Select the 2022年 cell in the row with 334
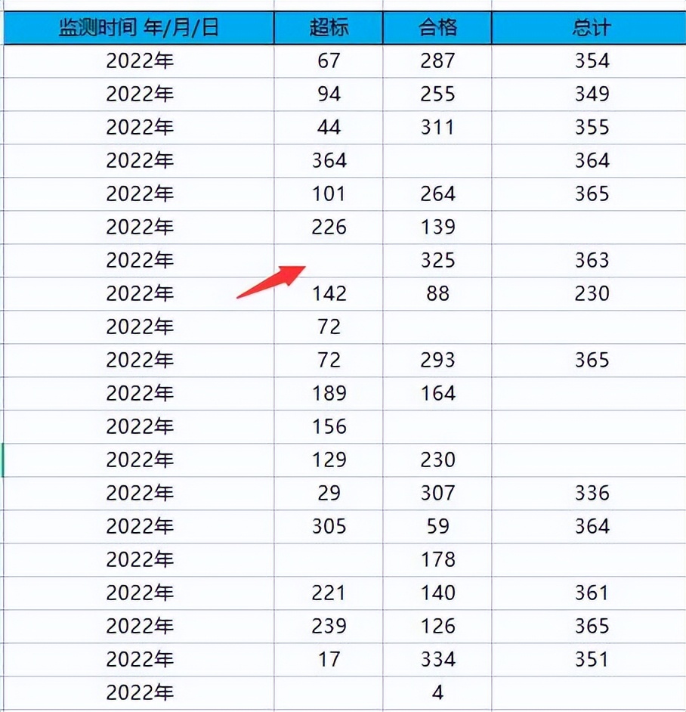 [139, 659]
